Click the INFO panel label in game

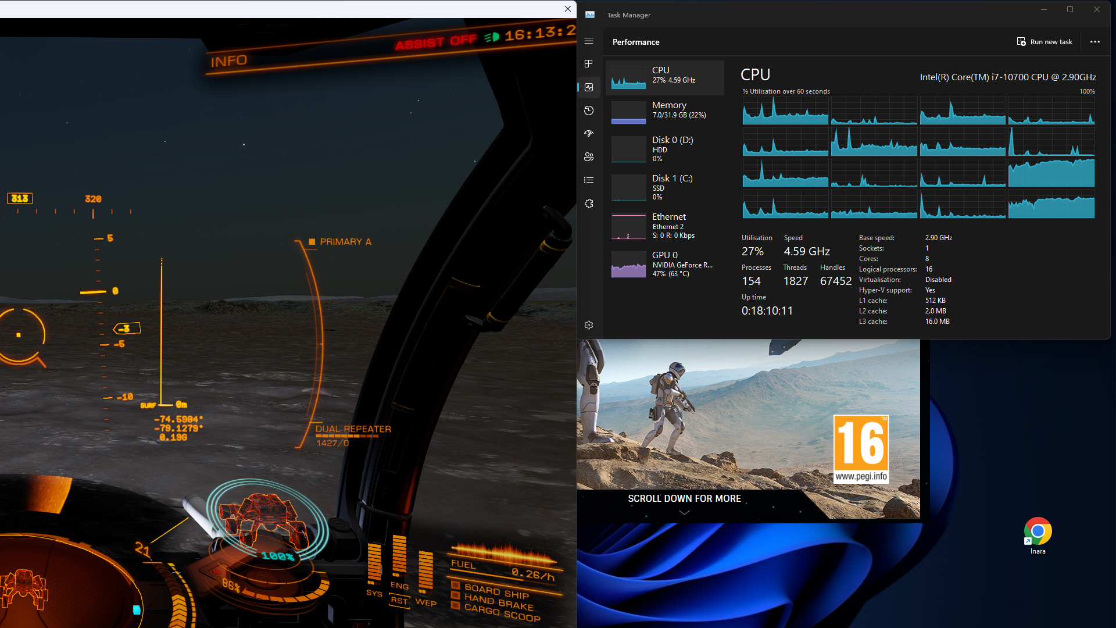[x=228, y=61]
